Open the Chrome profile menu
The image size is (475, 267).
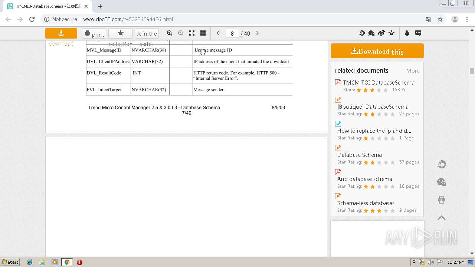tap(455, 19)
